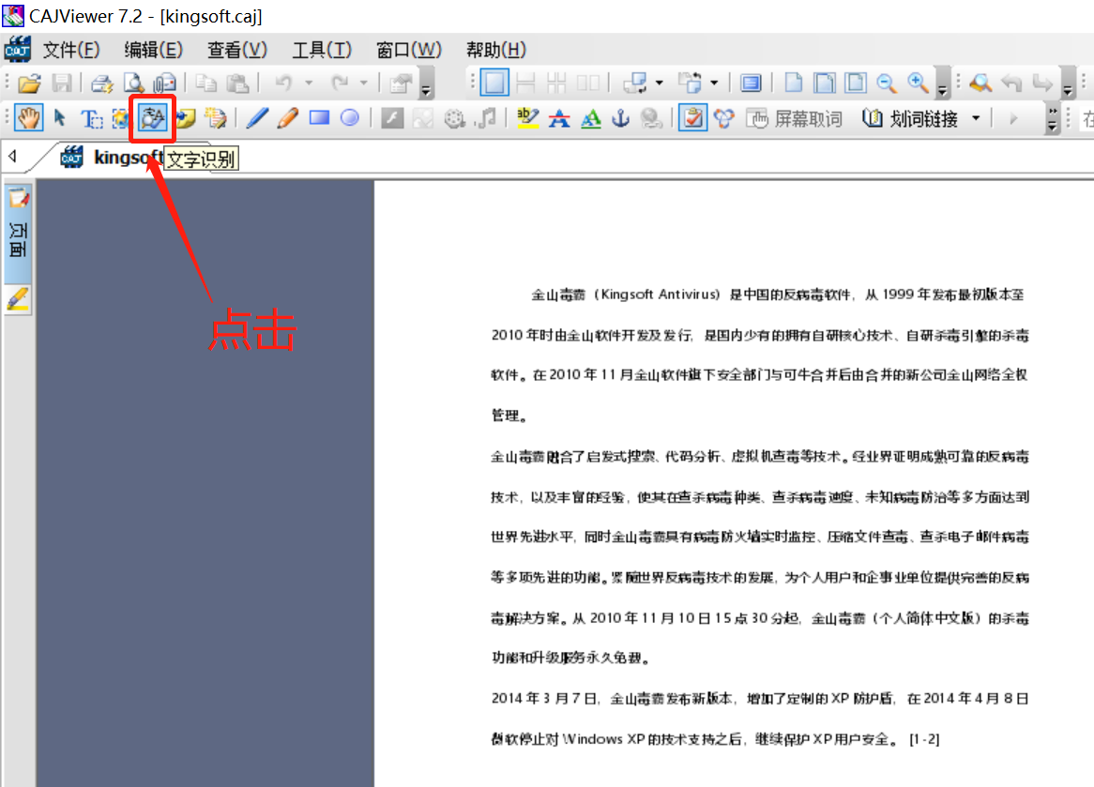Expand the zoom toolbar overflow options
The height and width of the screenshot is (787, 1094).
[x=943, y=83]
